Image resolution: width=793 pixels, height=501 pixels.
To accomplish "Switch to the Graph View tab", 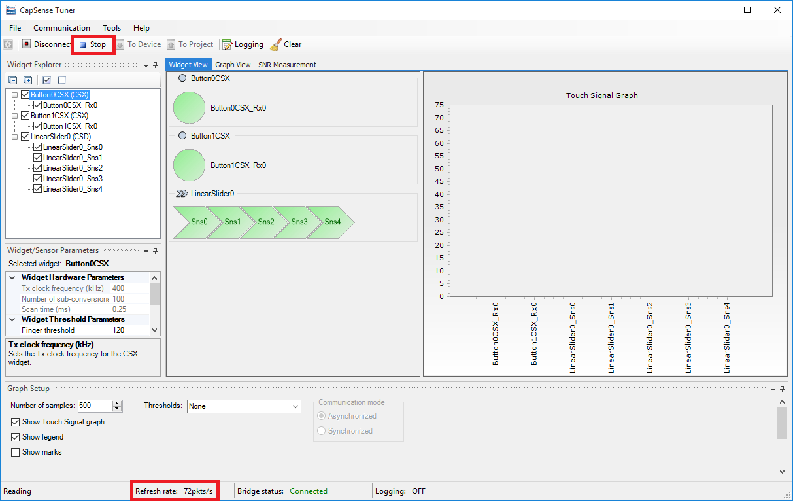I will pyautogui.click(x=233, y=65).
